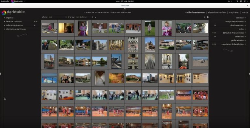This screenshot has width=250, height=128.
Task: Reset the mots-clés module
Action: [x=215, y=37]
